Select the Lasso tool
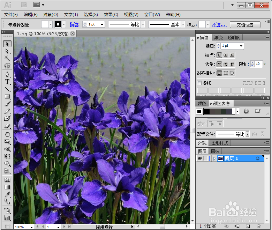Screen dimensions: 272x230 pyautogui.click(x=7, y=66)
